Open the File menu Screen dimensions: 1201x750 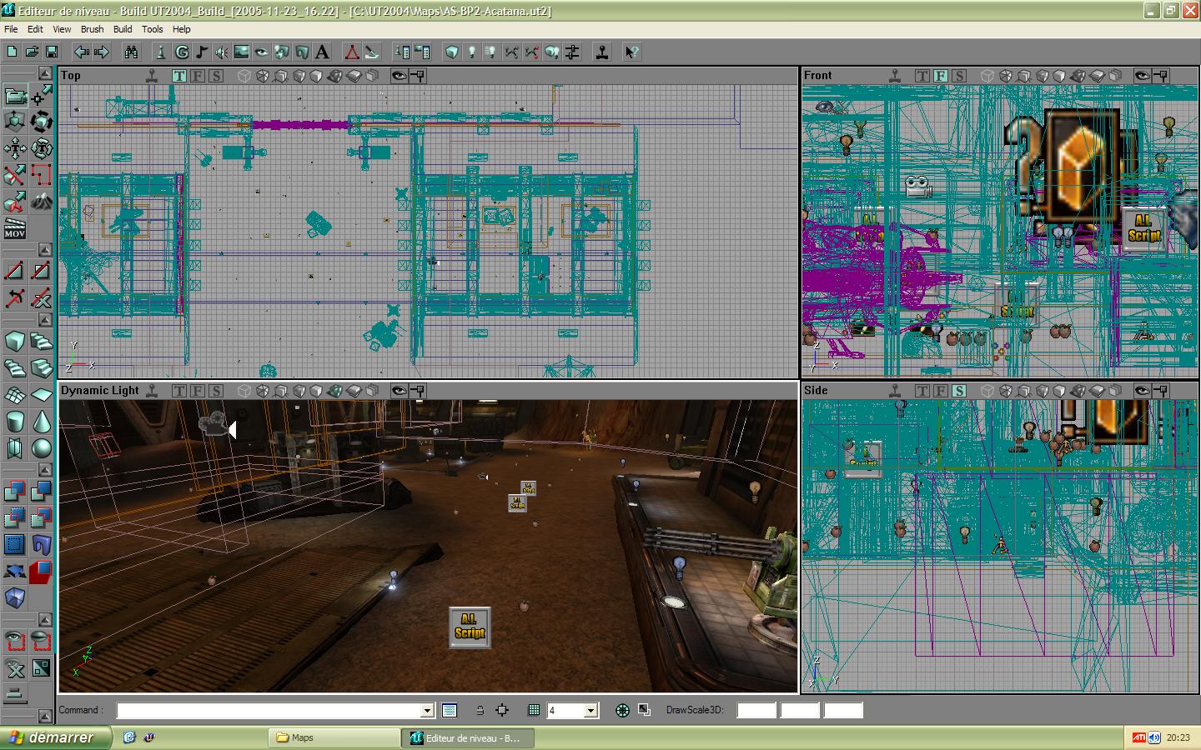(11, 29)
